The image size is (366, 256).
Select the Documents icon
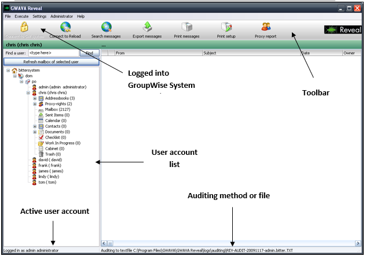click(41, 132)
